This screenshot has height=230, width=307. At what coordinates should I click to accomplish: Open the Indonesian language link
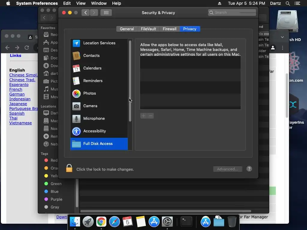click(x=20, y=99)
